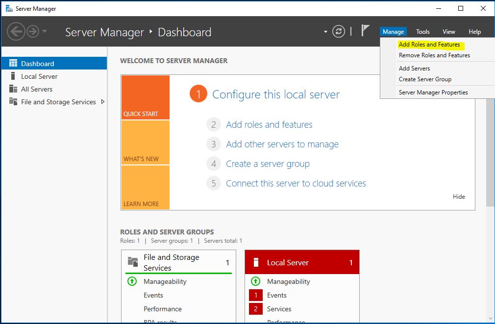Click the All Servers sidebar icon

13,89
